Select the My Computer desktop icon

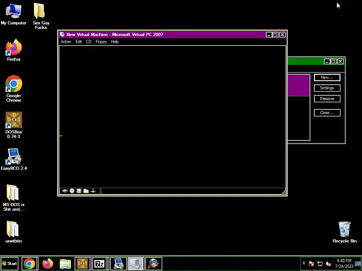tap(14, 14)
